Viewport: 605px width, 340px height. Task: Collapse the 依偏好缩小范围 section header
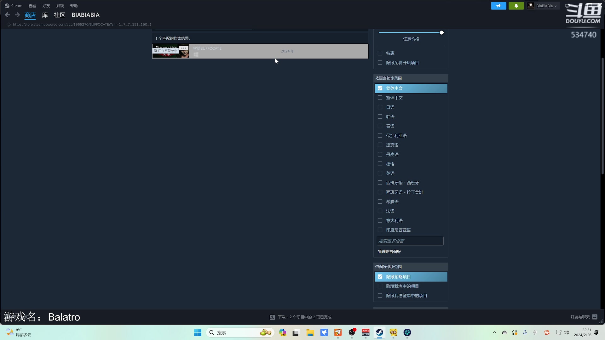tap(411, 267)
